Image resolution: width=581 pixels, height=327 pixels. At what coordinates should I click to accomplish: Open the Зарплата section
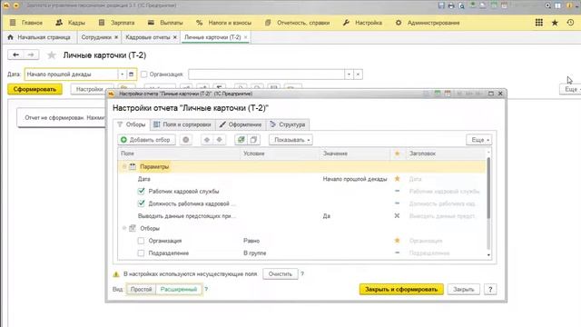tap(123, 23)
